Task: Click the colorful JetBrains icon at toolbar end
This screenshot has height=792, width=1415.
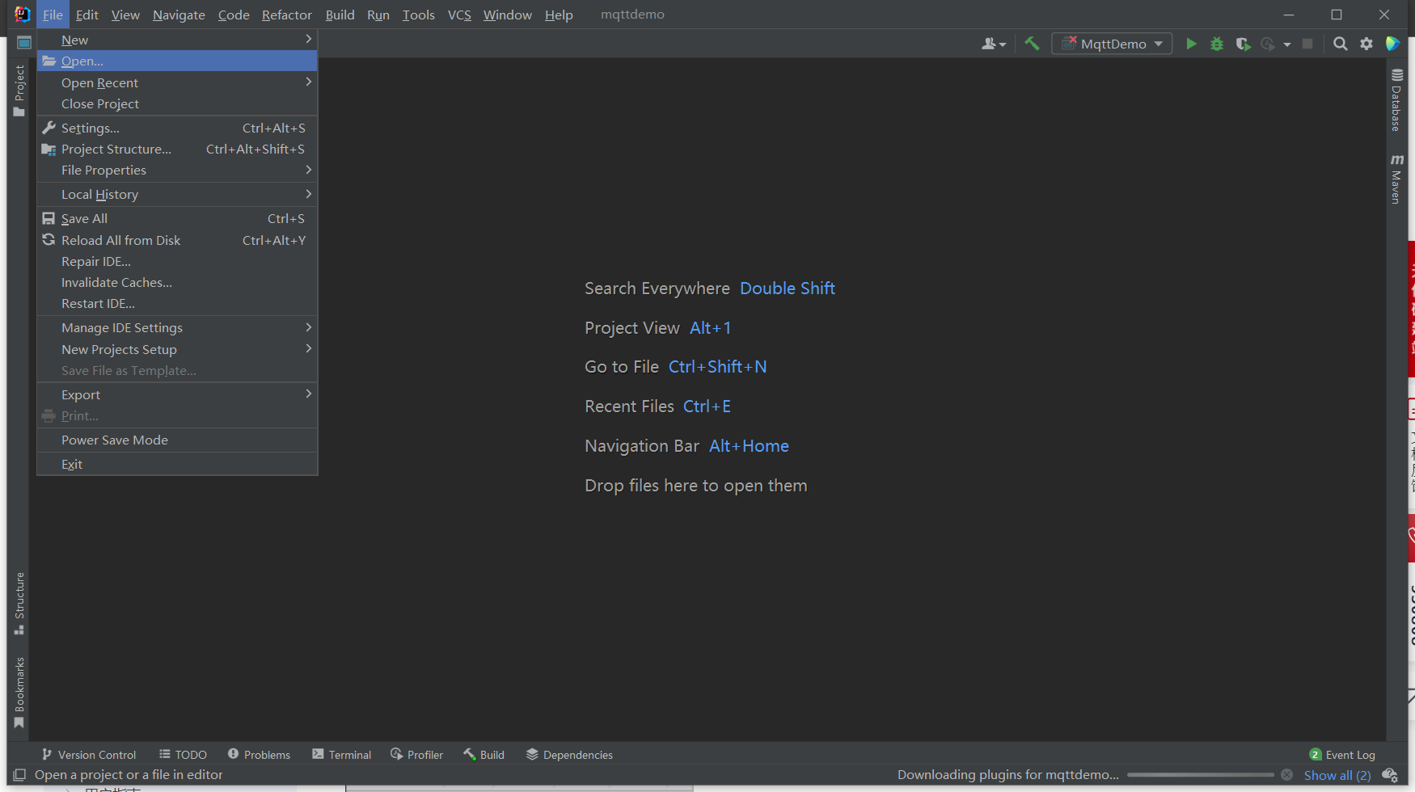Action: 1392,44
